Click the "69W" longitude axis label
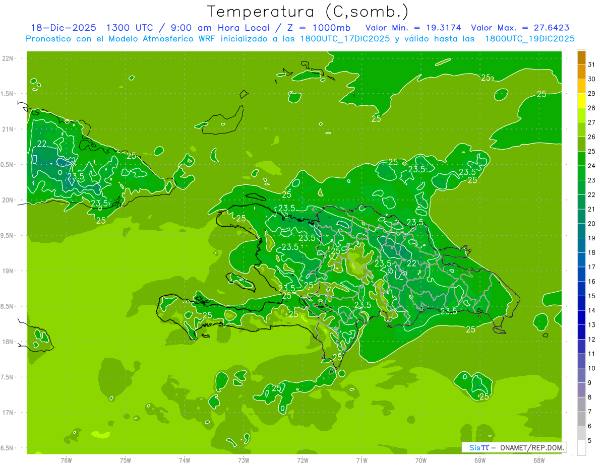Image resolution: width=605 pixels, height=467 pixels. [x=480, y=460]
